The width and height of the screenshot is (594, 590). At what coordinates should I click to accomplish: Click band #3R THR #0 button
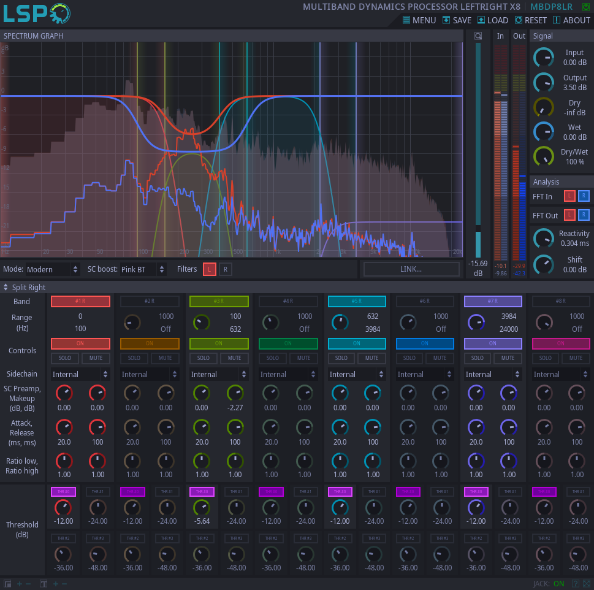point(202,492)
